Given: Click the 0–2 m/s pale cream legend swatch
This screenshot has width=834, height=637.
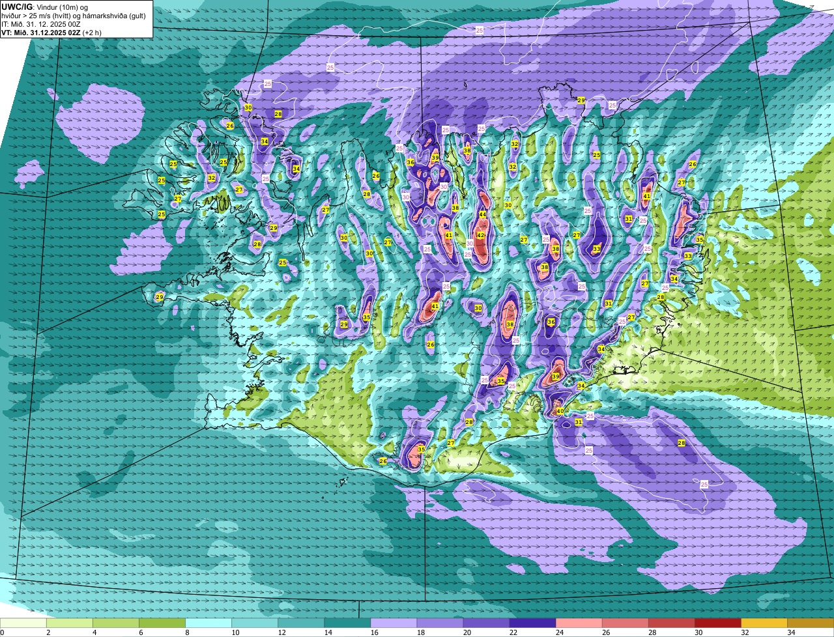Looking at the screenshot, I should pos(23,623).
